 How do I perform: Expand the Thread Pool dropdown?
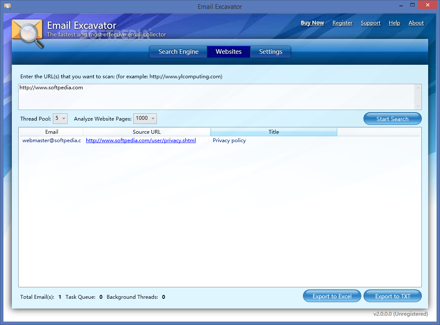(x=60, y=118)
